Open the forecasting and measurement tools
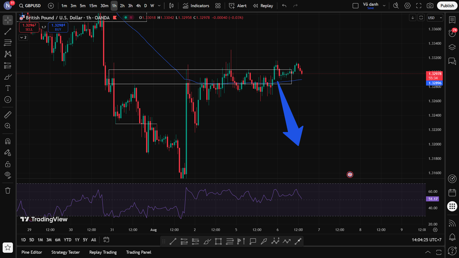This screenshot has height=258, width=459. [8, 65]
